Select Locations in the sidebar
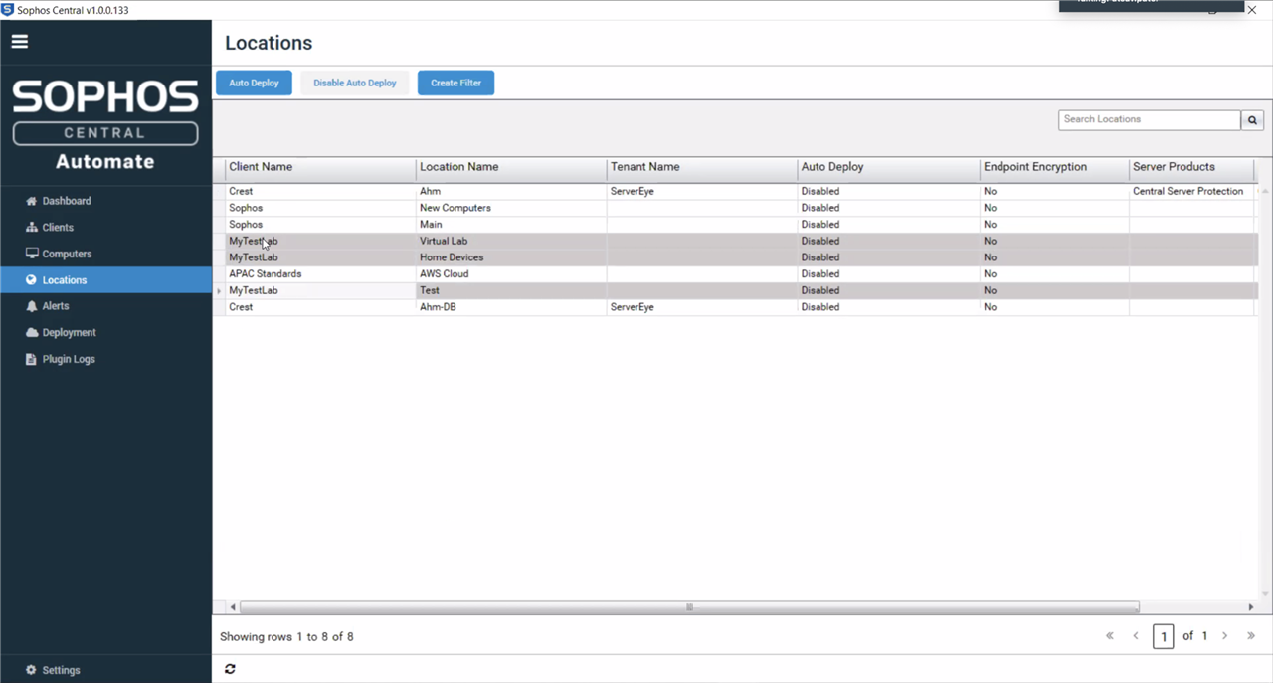Screen dimensions: 1273x683 [x=105, y=280]
